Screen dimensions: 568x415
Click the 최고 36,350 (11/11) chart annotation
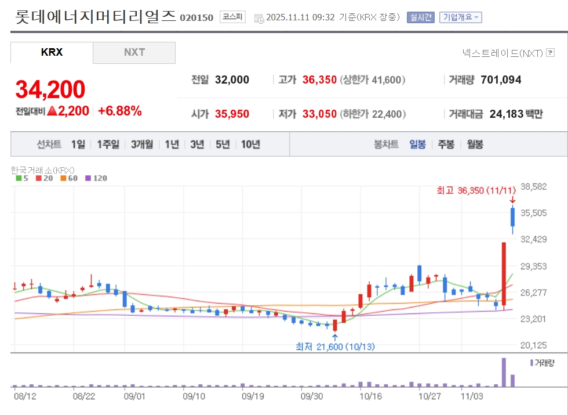click(x=476, y=190)
